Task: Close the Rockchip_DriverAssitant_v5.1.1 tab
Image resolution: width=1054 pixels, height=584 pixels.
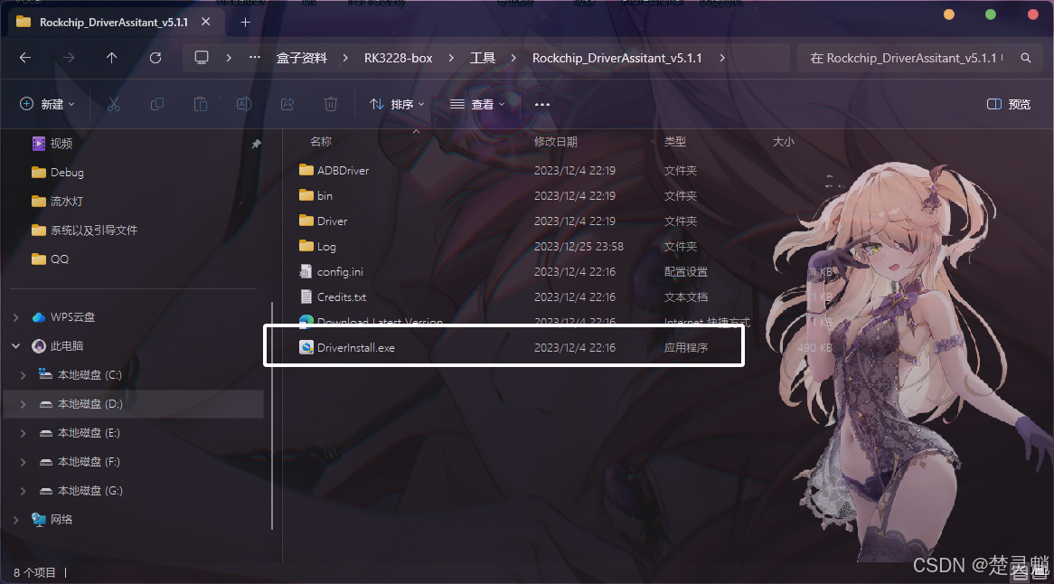Action: [x=206, y=23]
